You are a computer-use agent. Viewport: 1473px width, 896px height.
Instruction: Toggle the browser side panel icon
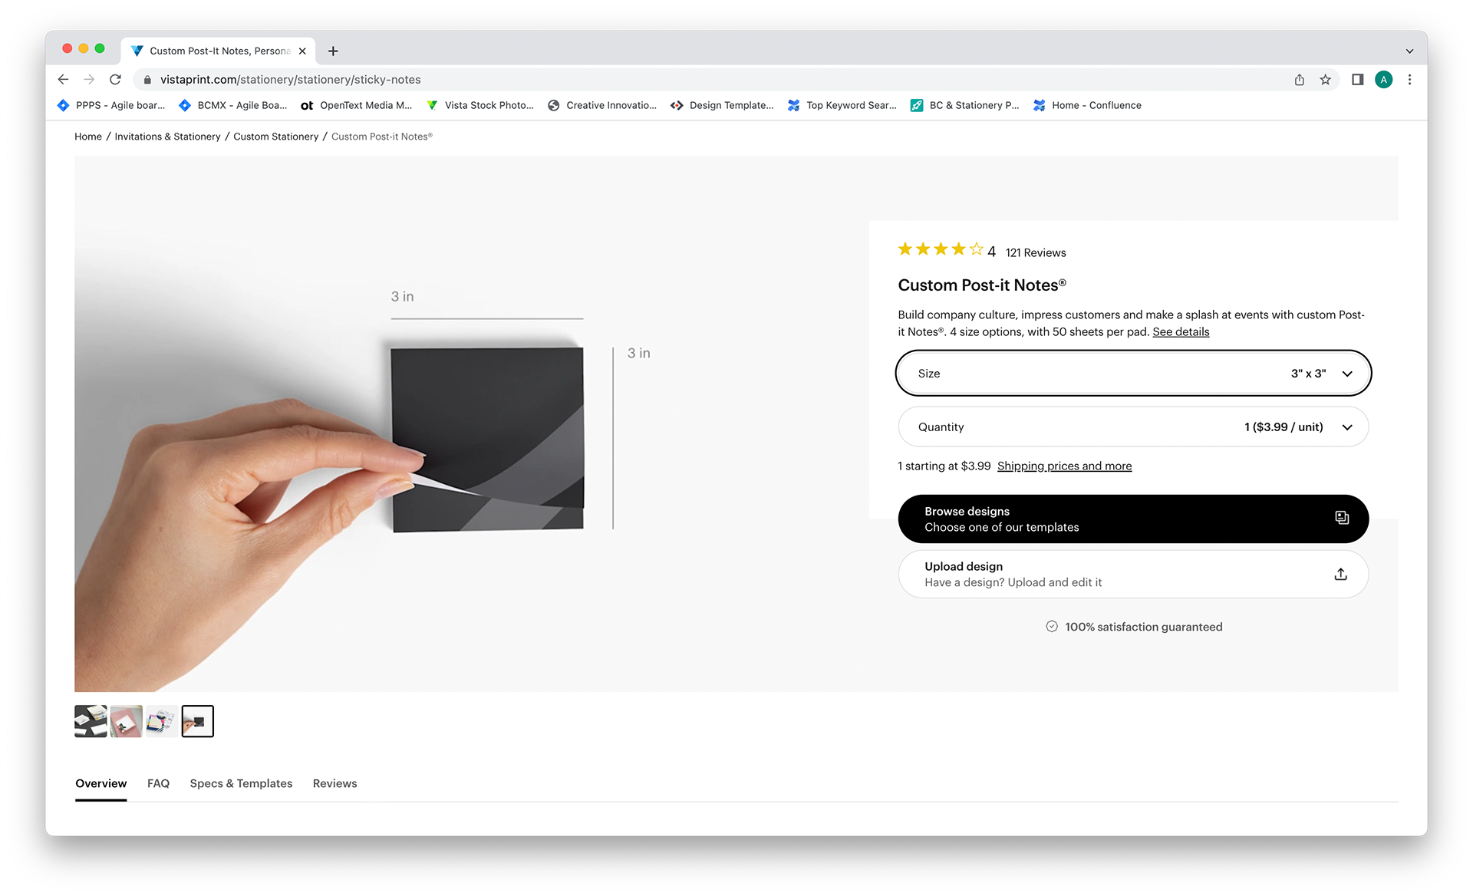1357,79
